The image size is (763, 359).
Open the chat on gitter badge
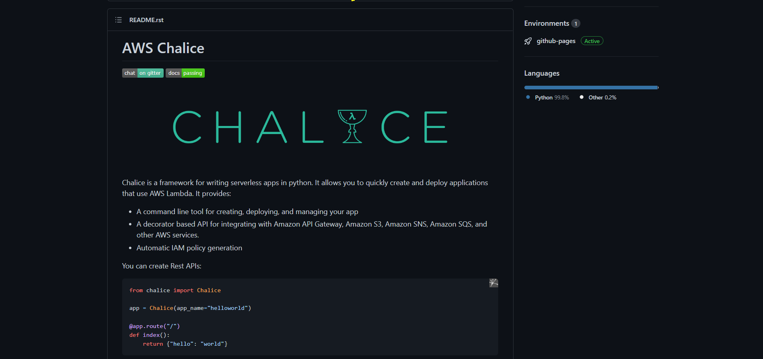[143, 73]
